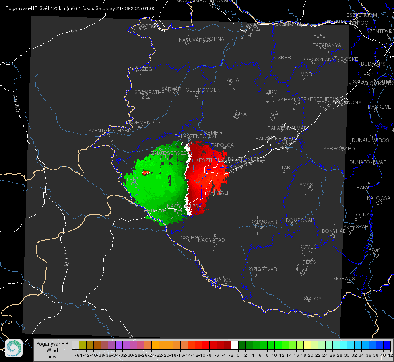Click the KISBÉR city label
The width and height of the screenshot is (394, 362).
click(x=282, y=58)
